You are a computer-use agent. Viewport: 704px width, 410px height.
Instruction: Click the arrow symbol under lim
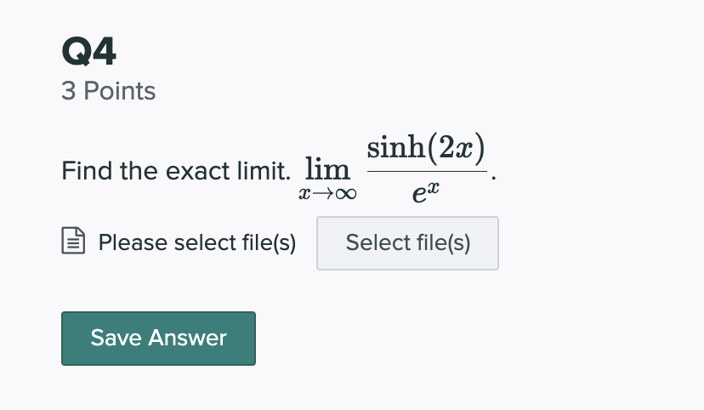pyautogui.click(x=323, y=194)
